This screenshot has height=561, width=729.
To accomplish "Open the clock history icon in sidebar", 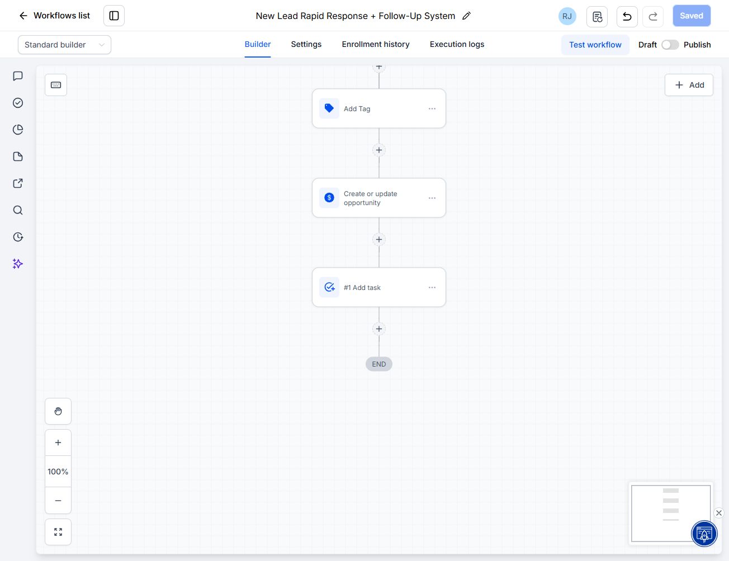I will pos(18,237).
